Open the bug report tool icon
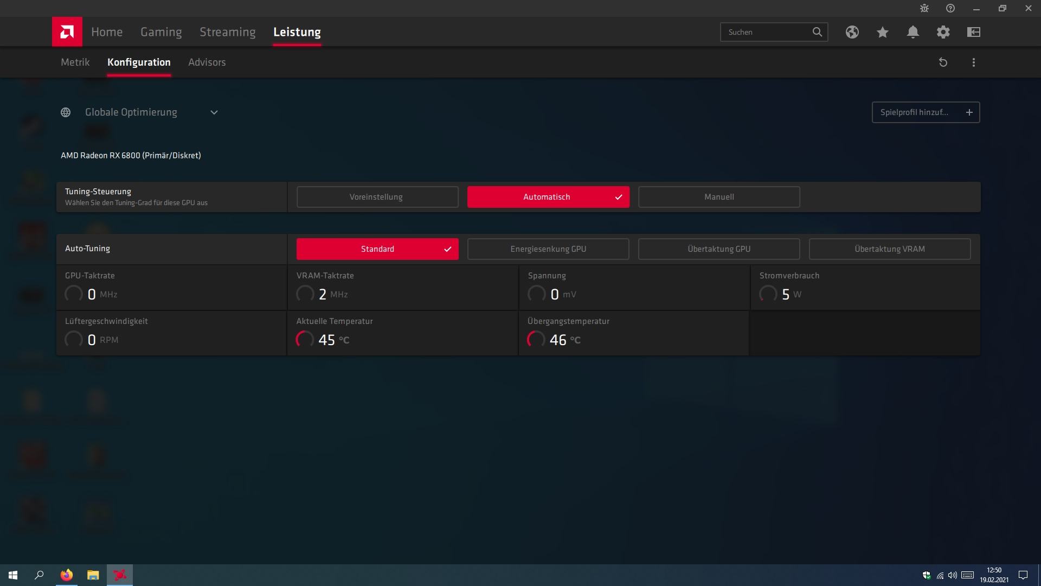Image resolution: width=1041 pixels, height=586 pixels. point(924,8)
